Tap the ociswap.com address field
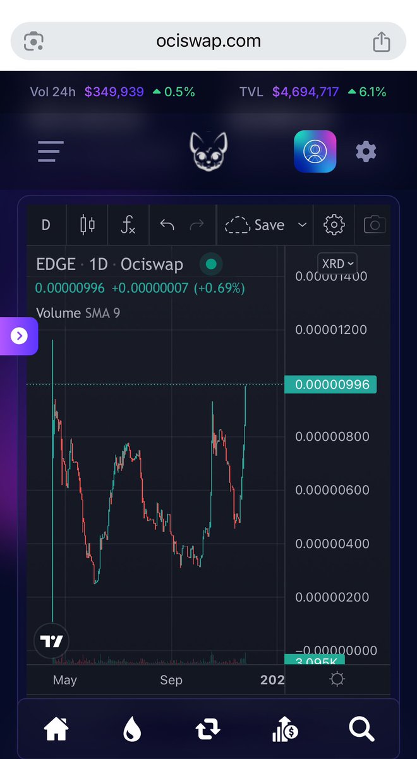This screenshot has width=417, height=759. pyautogui.click(x=208, y=41)
